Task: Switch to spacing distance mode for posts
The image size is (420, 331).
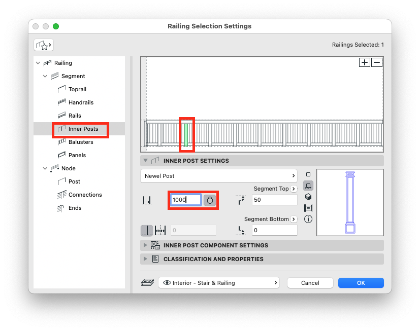Action: (160, 230)
